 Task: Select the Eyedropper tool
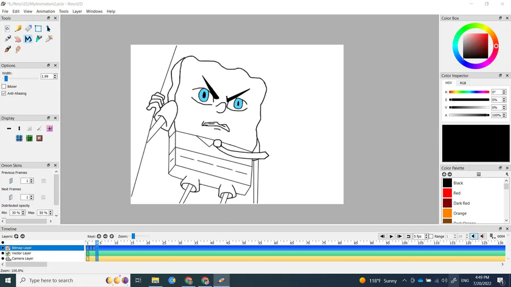point(49,39)
